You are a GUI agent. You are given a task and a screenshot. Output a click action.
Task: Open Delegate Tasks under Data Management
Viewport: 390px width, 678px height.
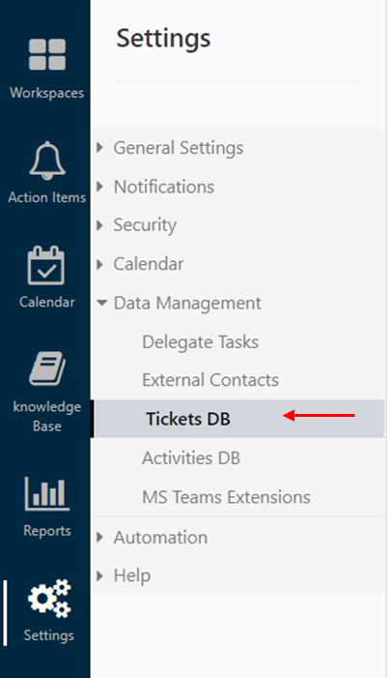point(200,342)
